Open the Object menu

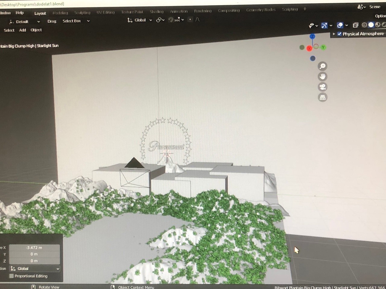pyautogui.click(x=36, y=30)
